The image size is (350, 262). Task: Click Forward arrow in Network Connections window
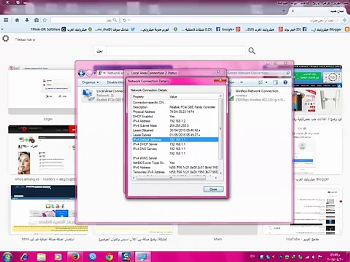[89, 73]
